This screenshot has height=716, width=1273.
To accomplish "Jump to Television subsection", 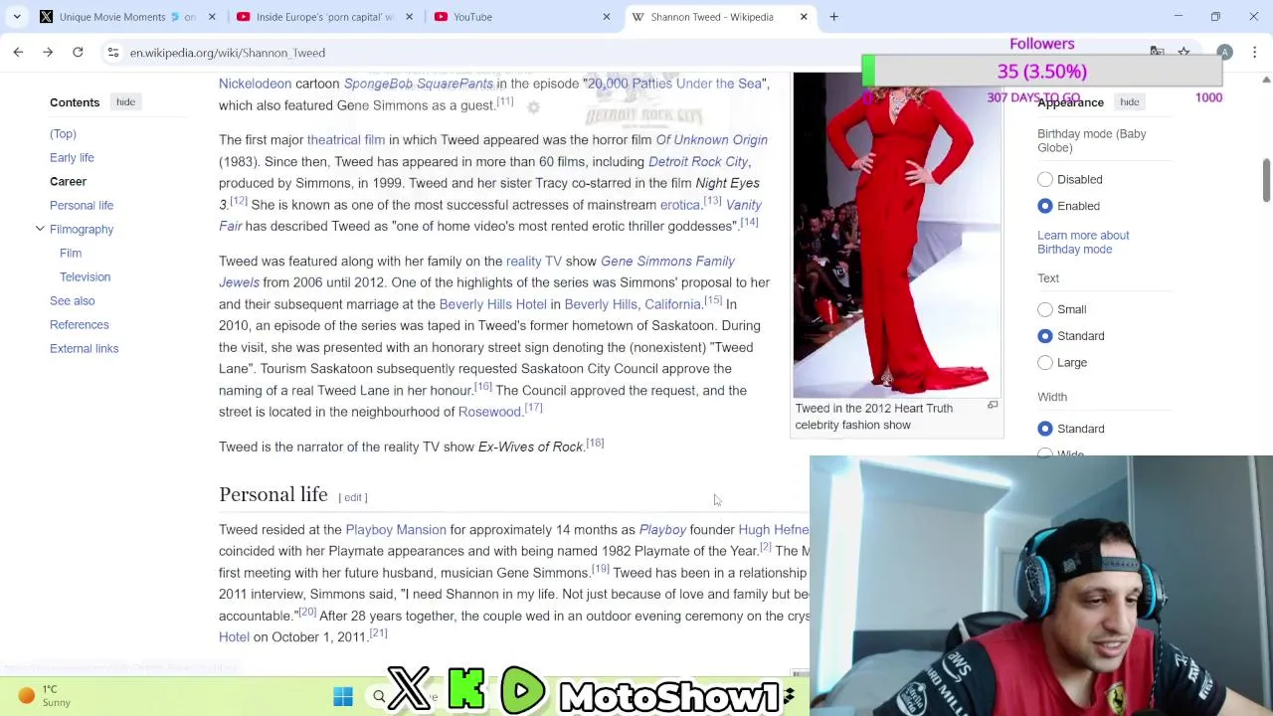I will click(x=85, y=277).
